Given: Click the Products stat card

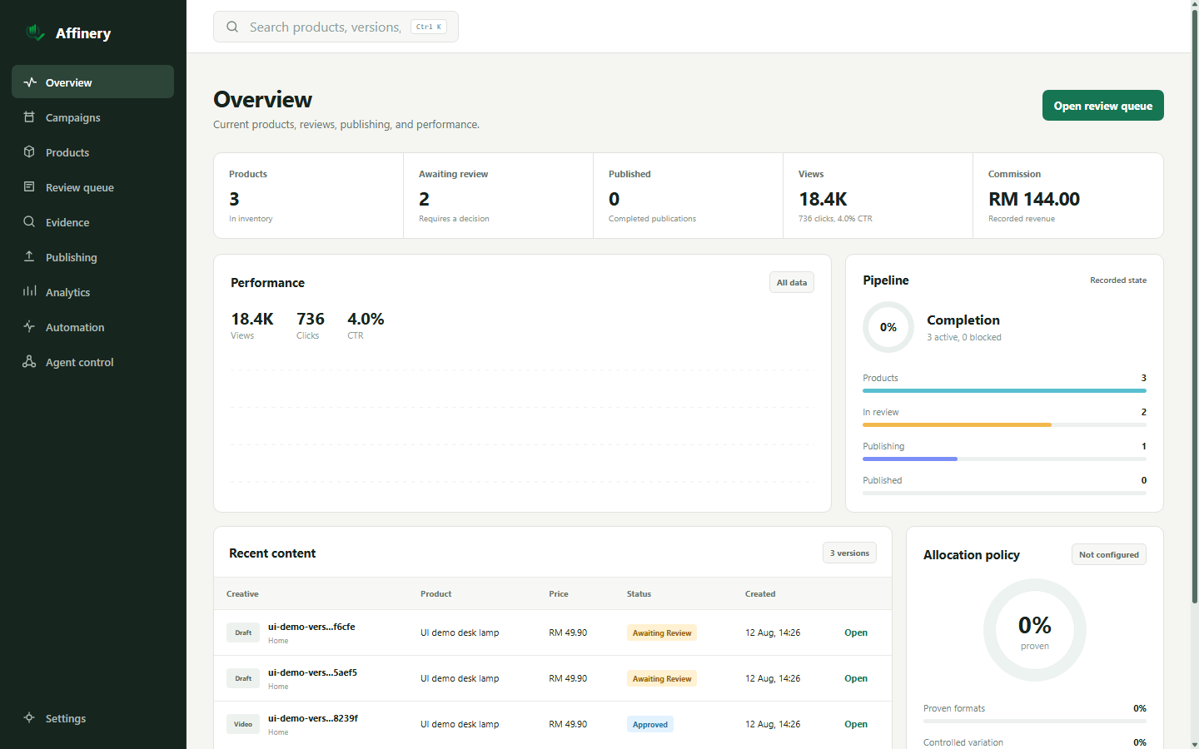Looking at the screenshot, I should pos(309,196).
